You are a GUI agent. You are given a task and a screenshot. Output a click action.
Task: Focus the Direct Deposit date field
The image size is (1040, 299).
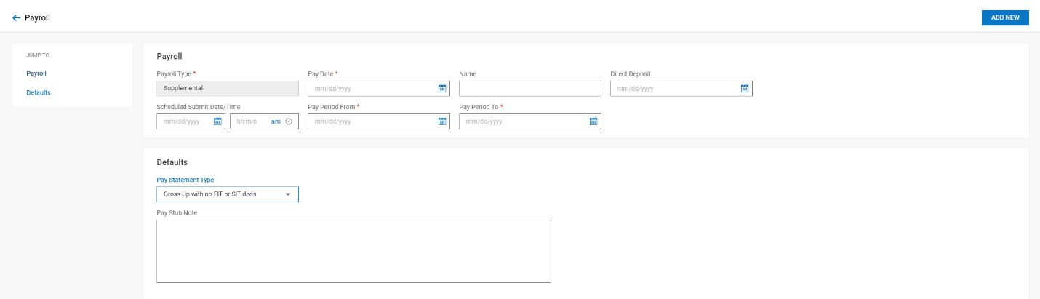681,89
